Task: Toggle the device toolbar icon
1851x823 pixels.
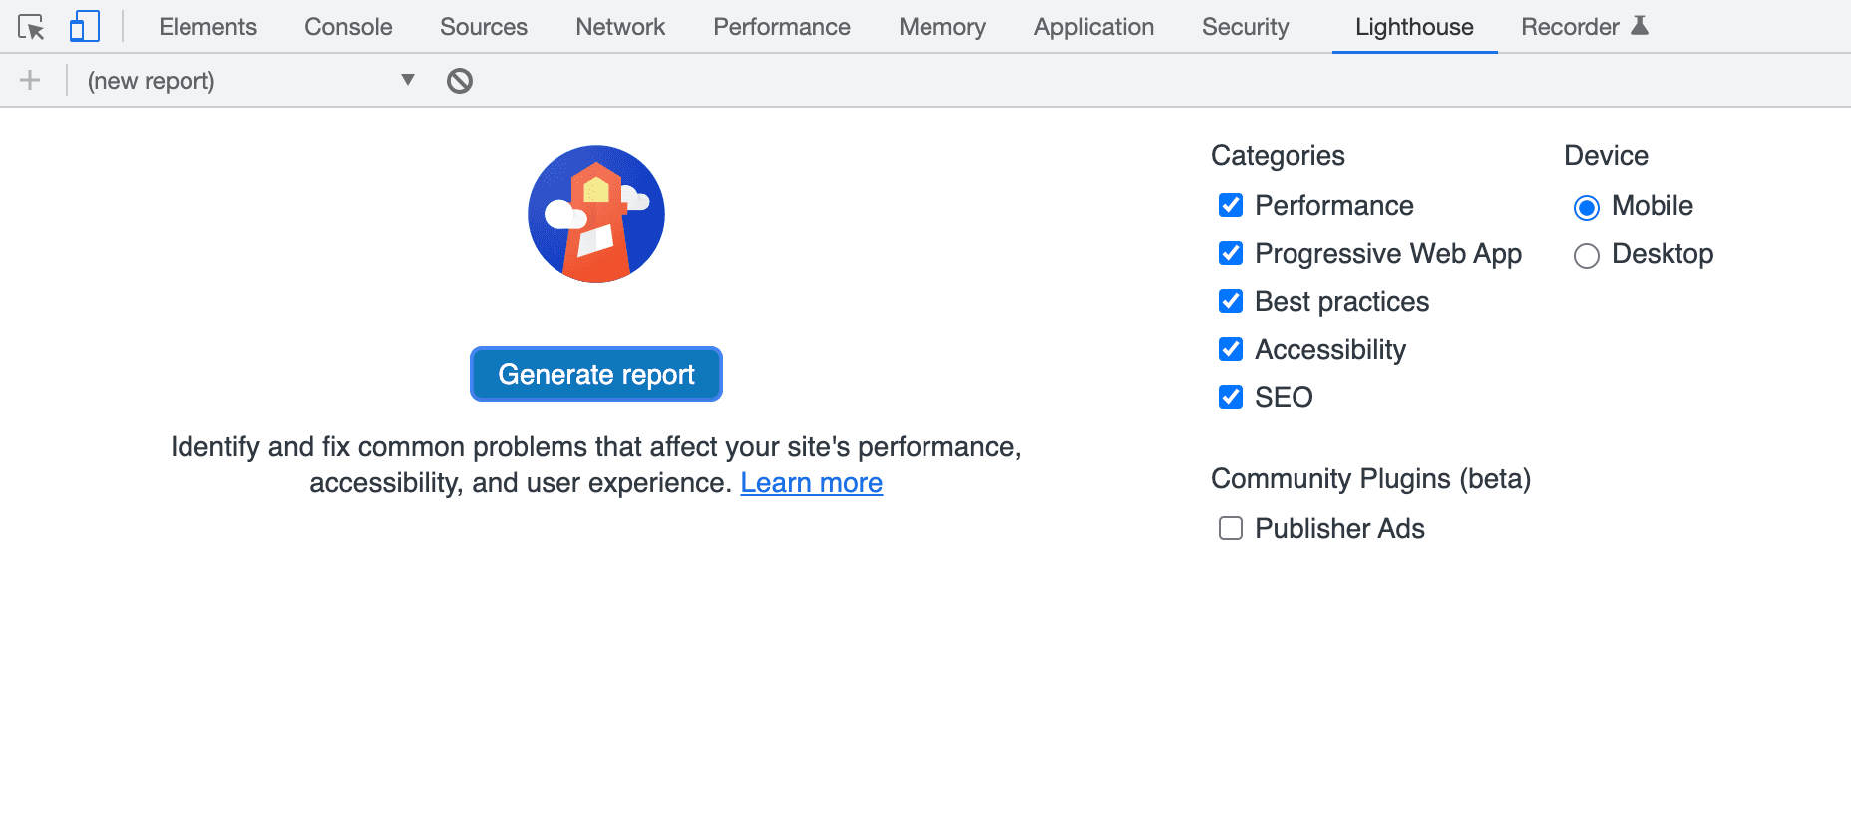Action: click(84, 27)
